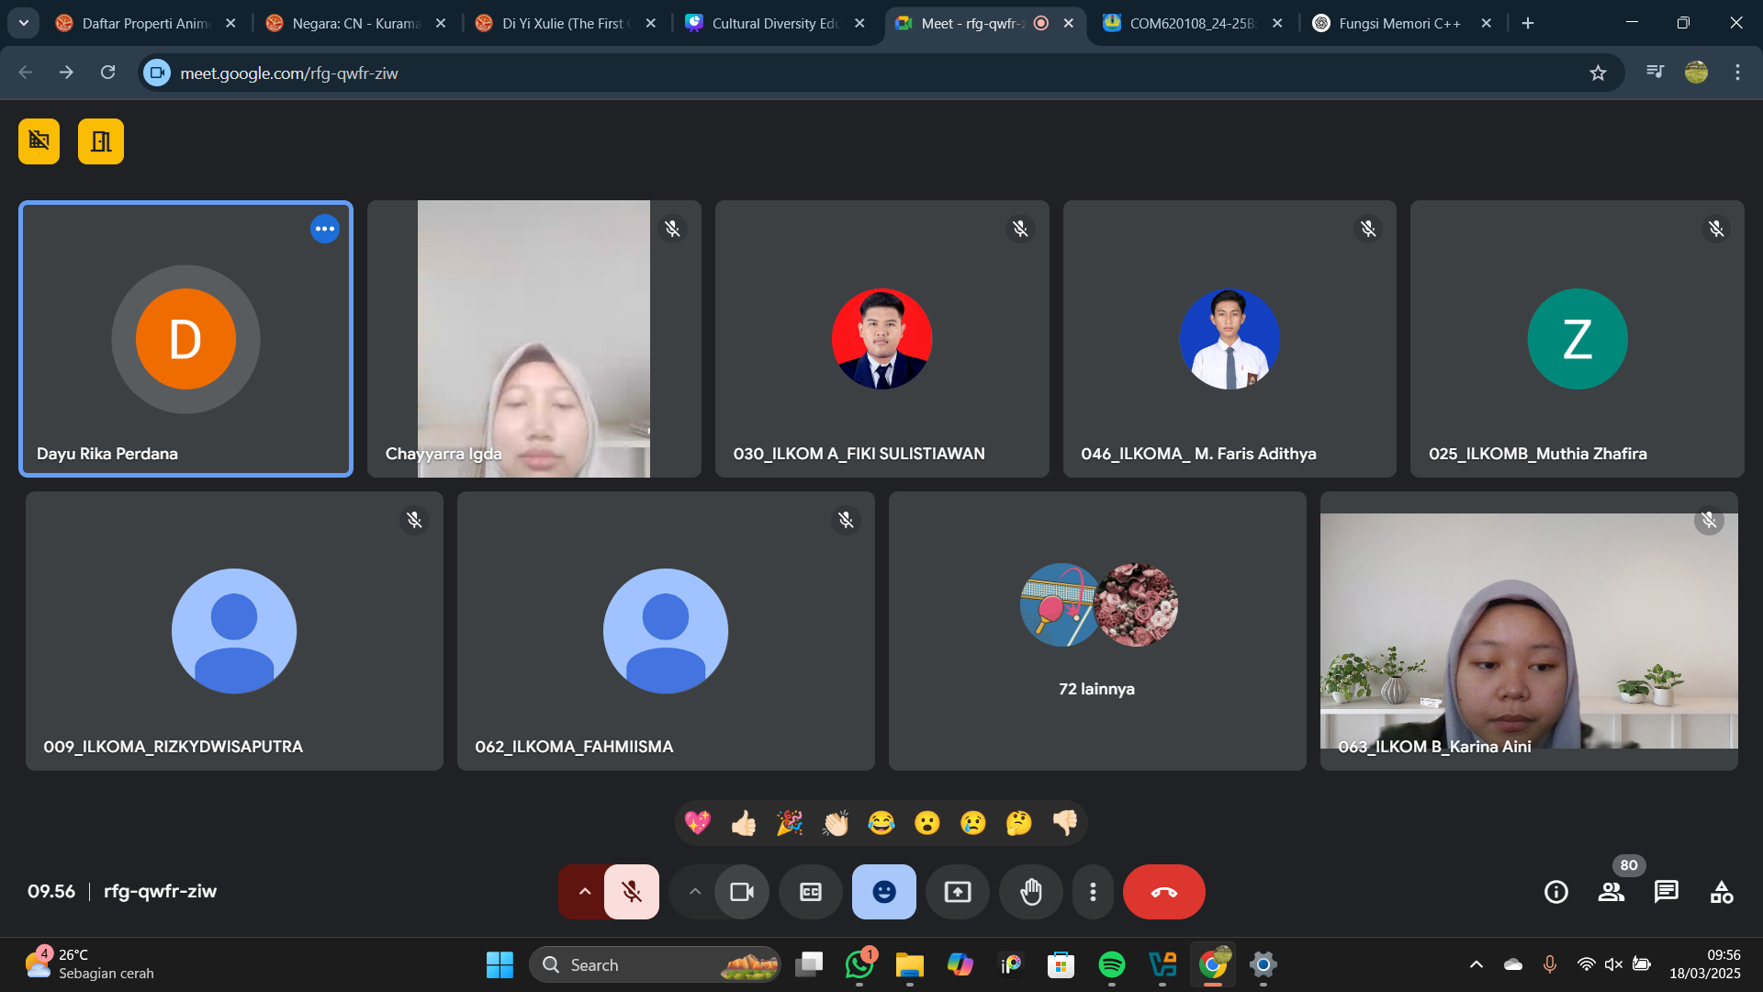Viewport: 1763px width, 992px height.
Task: Open the participants people list
Action: coord(1611,892)
